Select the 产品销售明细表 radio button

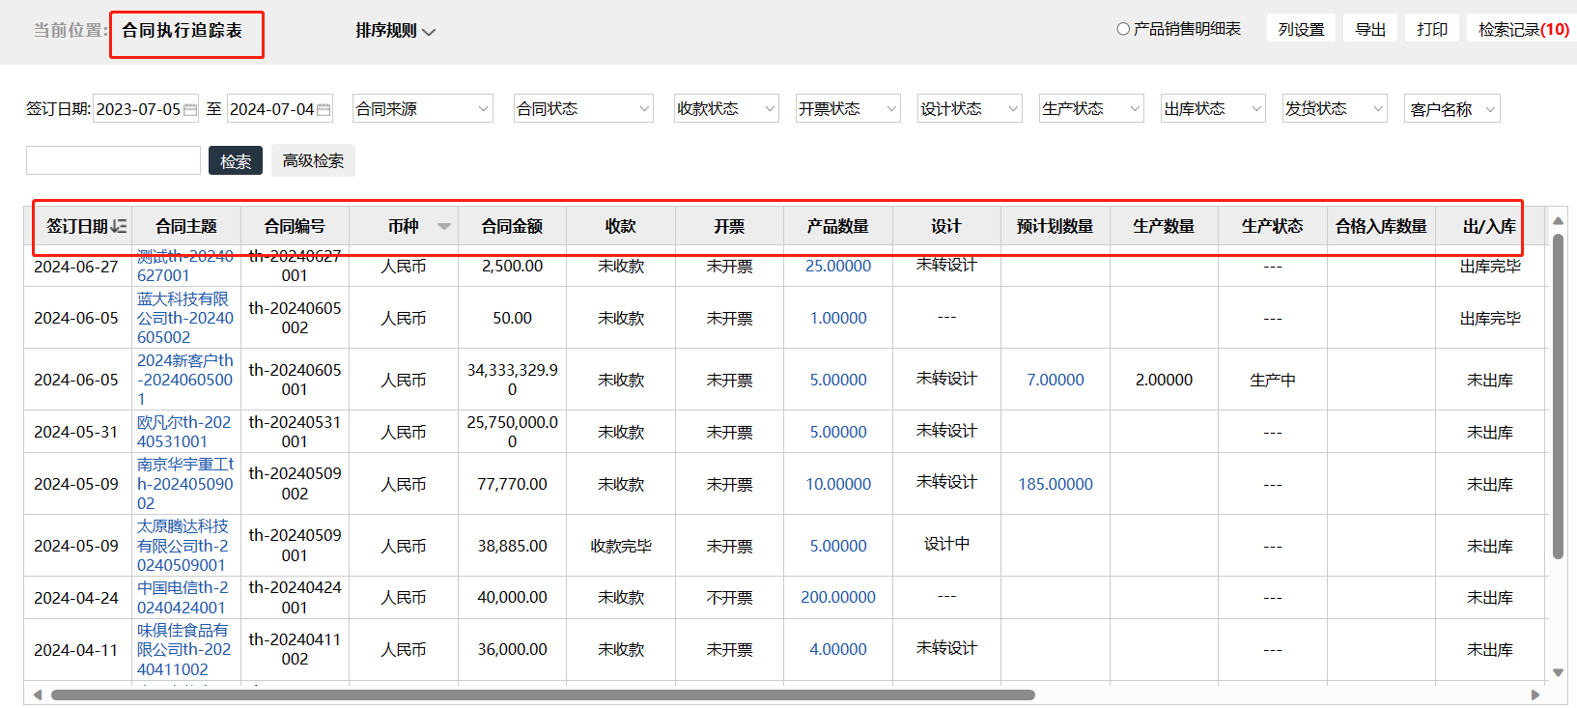(x=1123, y=29)
